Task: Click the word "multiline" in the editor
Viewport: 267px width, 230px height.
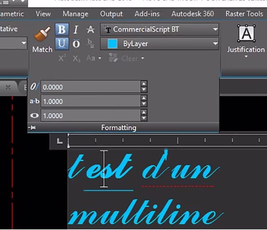Action: pyautogui.click(x=146, y=212)
